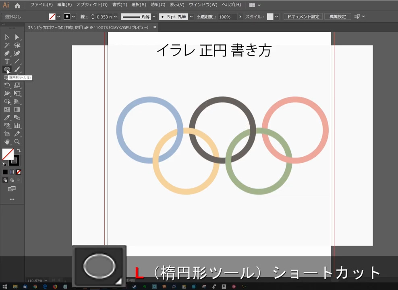Screen dimensions: 398x290
Task: Open the 効果(C) menu
Action: pyautogui.click(x=158, y=5)
